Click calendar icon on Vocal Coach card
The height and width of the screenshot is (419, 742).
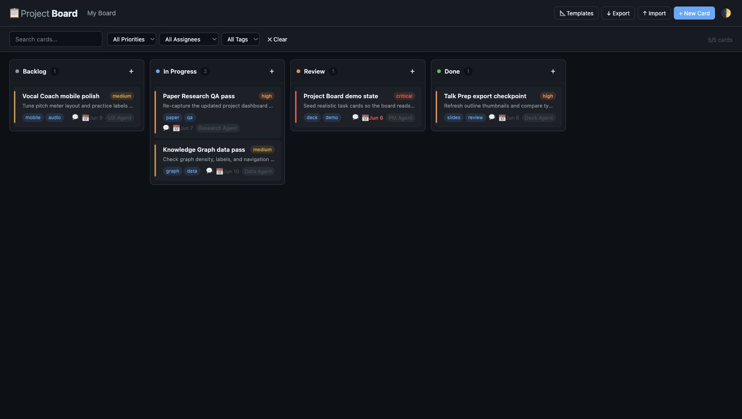pyautogui.click(x=86, y=118)
